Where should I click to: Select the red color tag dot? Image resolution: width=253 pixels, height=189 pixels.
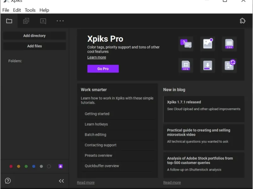tap(11, 166)
